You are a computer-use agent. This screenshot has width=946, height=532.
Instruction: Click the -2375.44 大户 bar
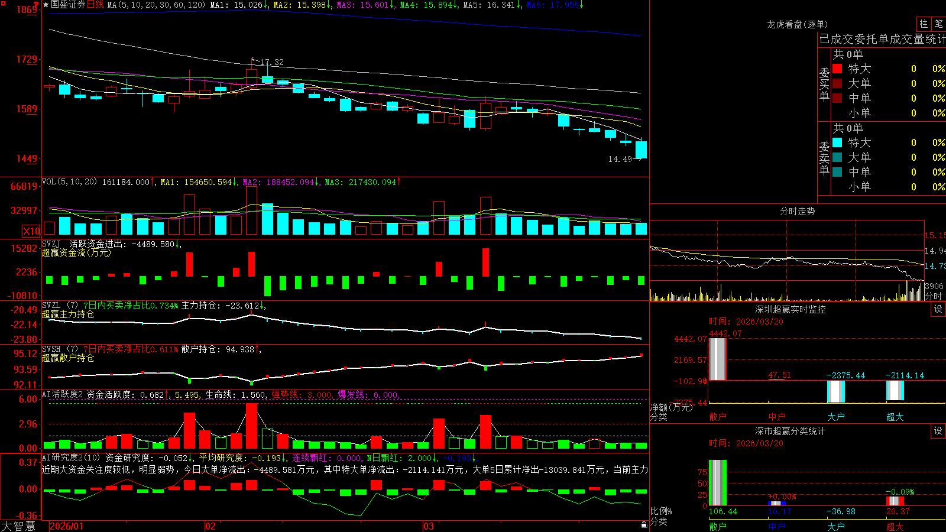point(836,391)
